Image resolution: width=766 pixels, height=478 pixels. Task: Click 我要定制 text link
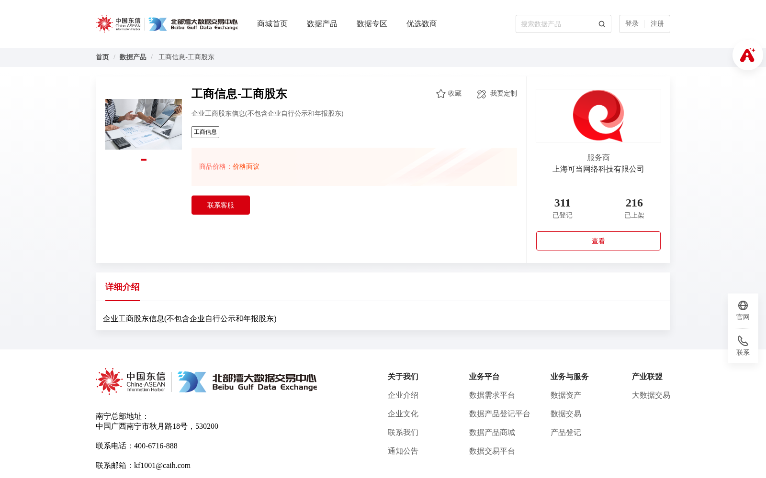click(x=504, y=94)
